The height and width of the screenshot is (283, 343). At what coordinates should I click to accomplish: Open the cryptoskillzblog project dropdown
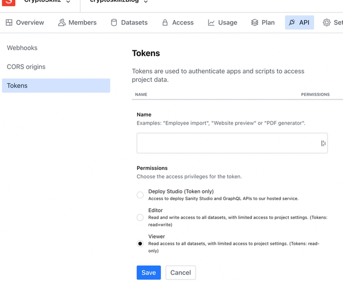tap(145, 2)
